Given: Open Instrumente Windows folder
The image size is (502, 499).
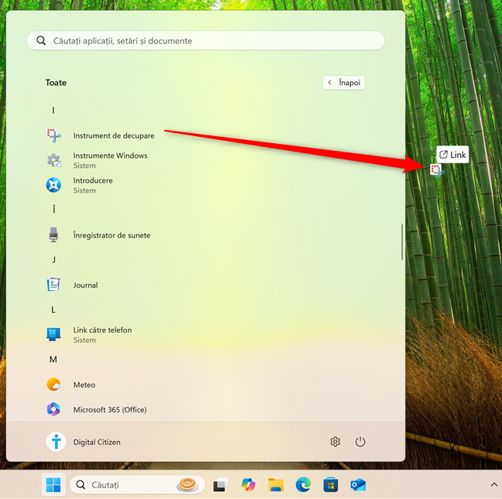Looking at the screenshot, I should pos(109,160).
